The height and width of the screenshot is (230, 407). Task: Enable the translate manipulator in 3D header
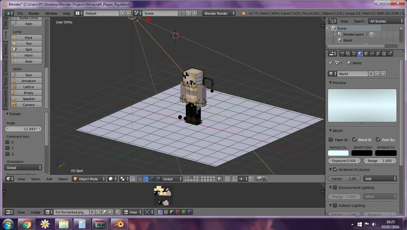point(146,179)
